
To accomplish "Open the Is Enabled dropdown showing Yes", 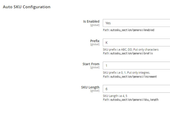I will (136, 23).
